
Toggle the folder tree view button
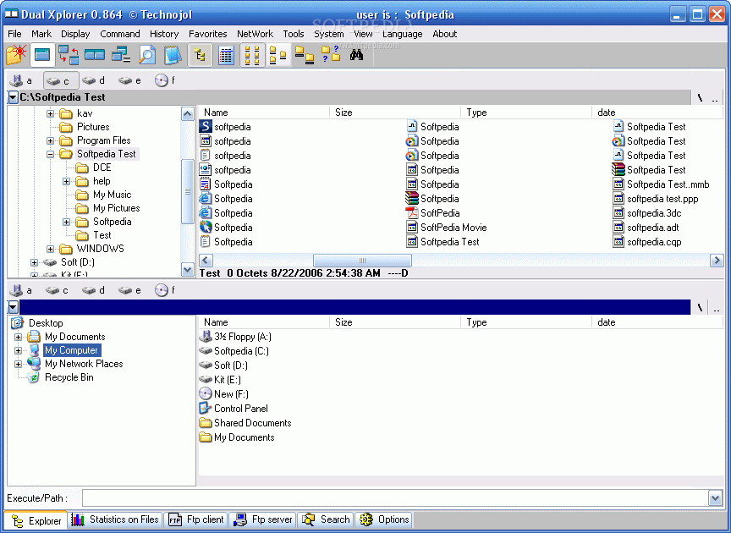pyautogui.click(x=200, y=56)
